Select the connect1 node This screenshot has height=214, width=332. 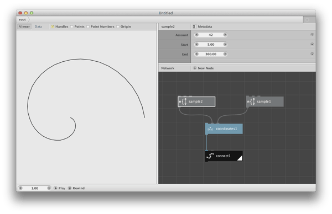click(x=224, y=156)
